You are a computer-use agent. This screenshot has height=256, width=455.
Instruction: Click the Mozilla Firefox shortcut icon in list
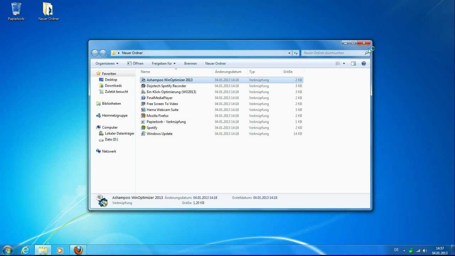point(143,116)
